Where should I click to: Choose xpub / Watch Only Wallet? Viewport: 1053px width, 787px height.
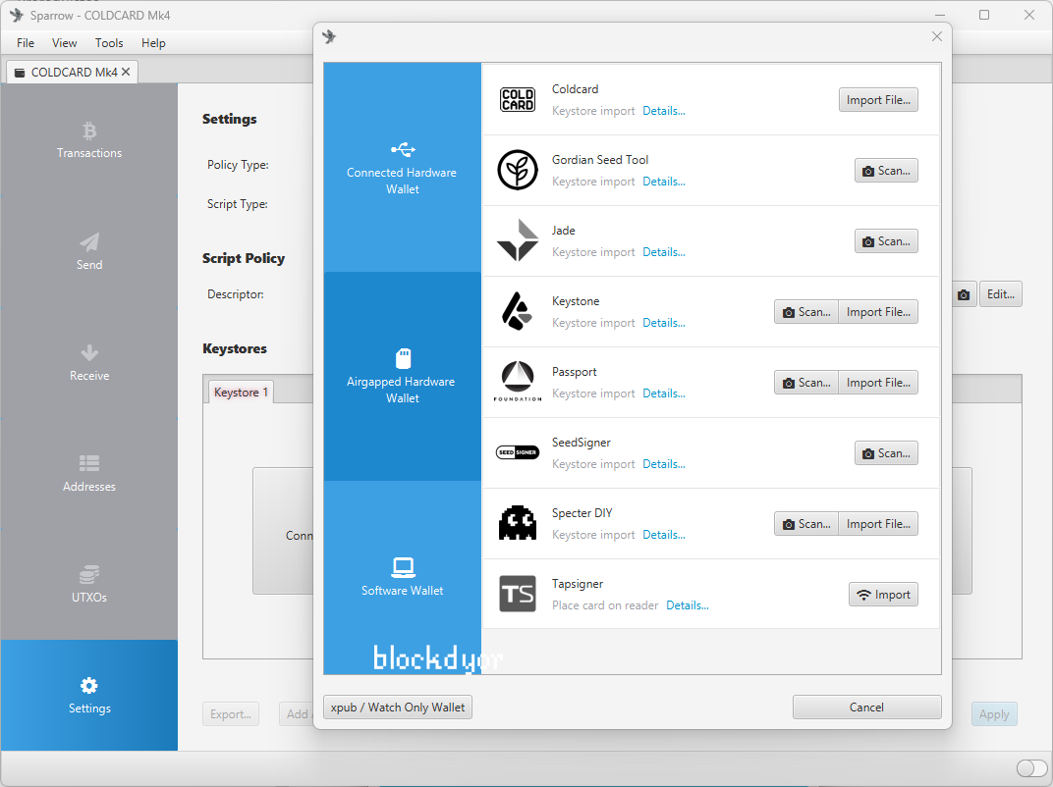[398, 708]
